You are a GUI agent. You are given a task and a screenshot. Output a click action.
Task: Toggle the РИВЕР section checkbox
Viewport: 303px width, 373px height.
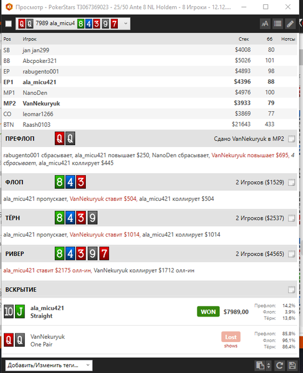click(x=292, y=254)
